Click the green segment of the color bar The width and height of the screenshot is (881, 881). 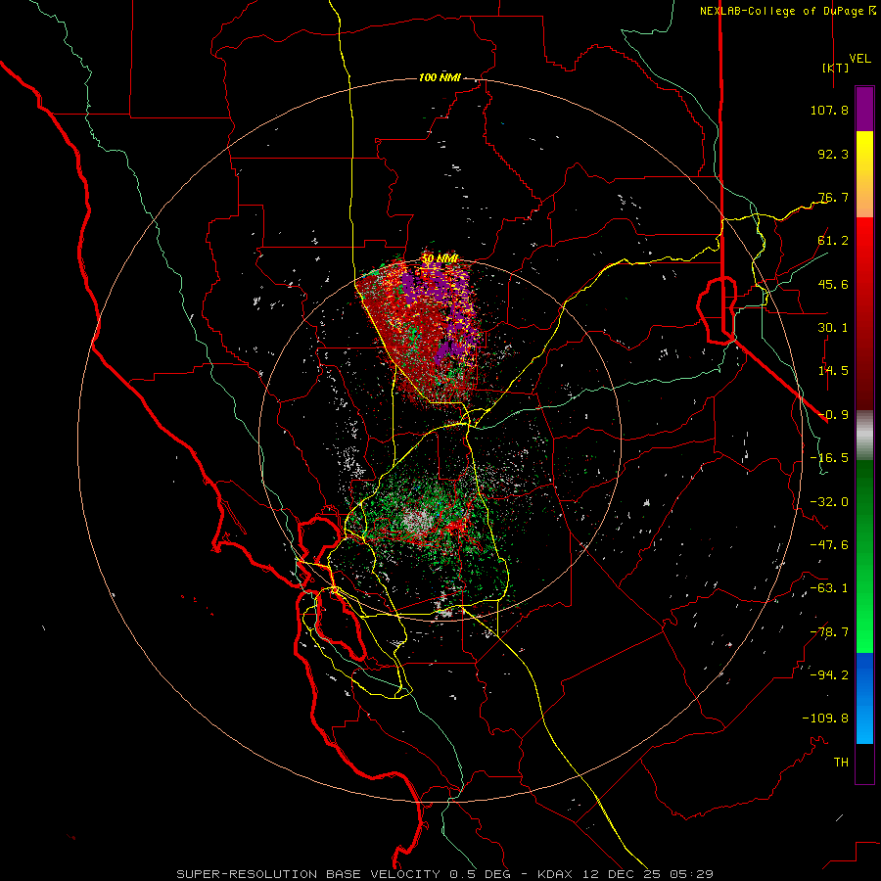coord(864,556)
